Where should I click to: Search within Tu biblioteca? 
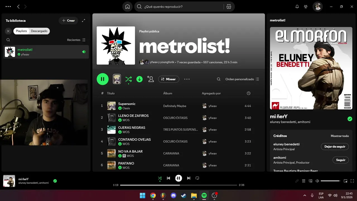click(x=8, y=40)
